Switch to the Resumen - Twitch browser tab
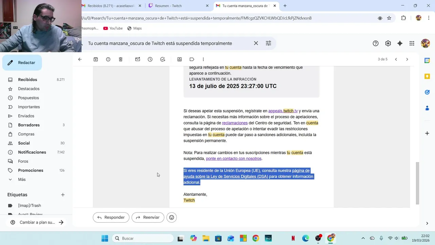The height and width of the screenshot is (245, 435). point(178,6)
